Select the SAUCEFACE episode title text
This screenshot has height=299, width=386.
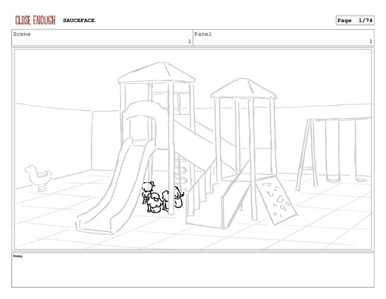click(79, 20)
